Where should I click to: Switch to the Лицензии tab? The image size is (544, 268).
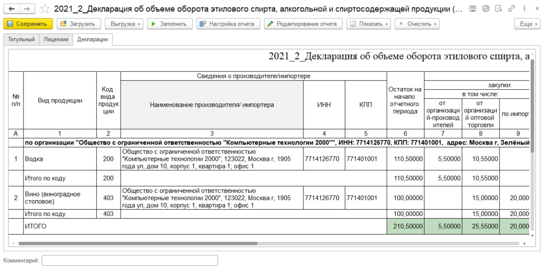tap(56, 40)
